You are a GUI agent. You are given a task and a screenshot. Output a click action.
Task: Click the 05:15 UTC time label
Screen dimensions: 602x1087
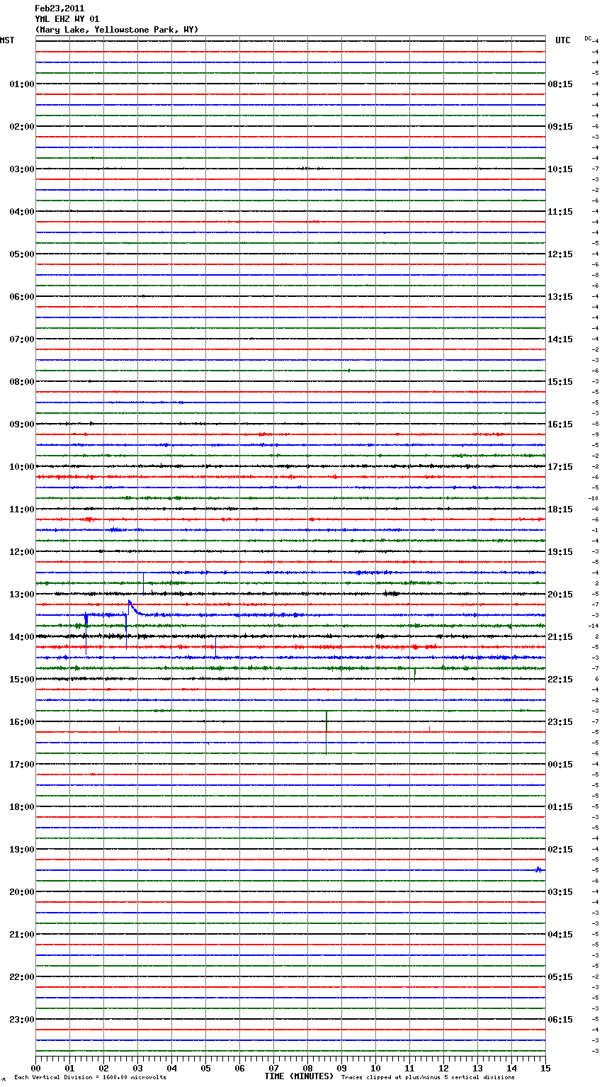[560, 977]
